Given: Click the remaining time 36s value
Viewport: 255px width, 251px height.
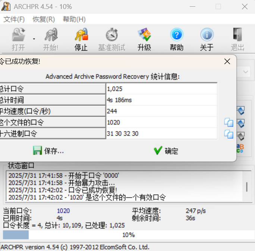Looking at the screenshot, I should coord(190,218).
